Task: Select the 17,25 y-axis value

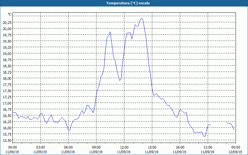Action: [7, 97]
